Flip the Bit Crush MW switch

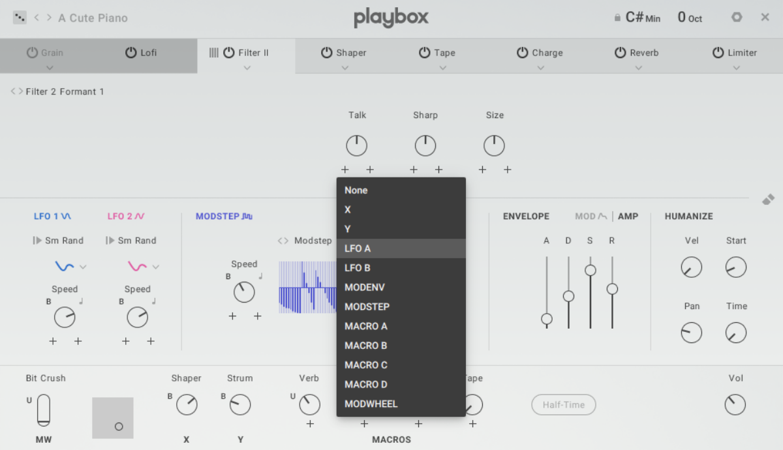coord(44,411)
